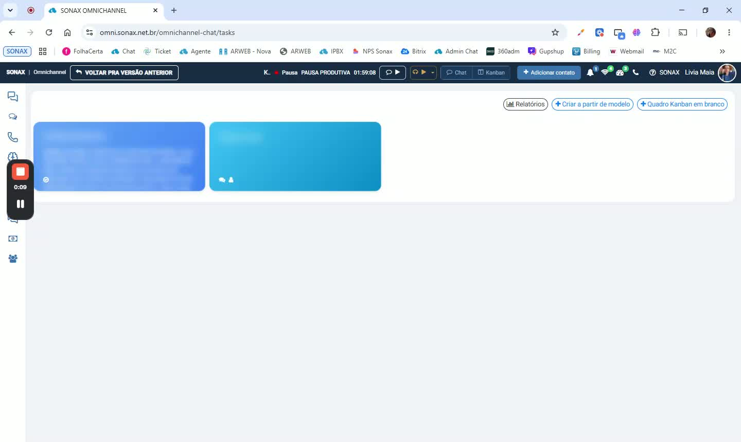This screenshot has height=442, width=741.
Task: Click the Relatórios button
Action: coord(525,104)
